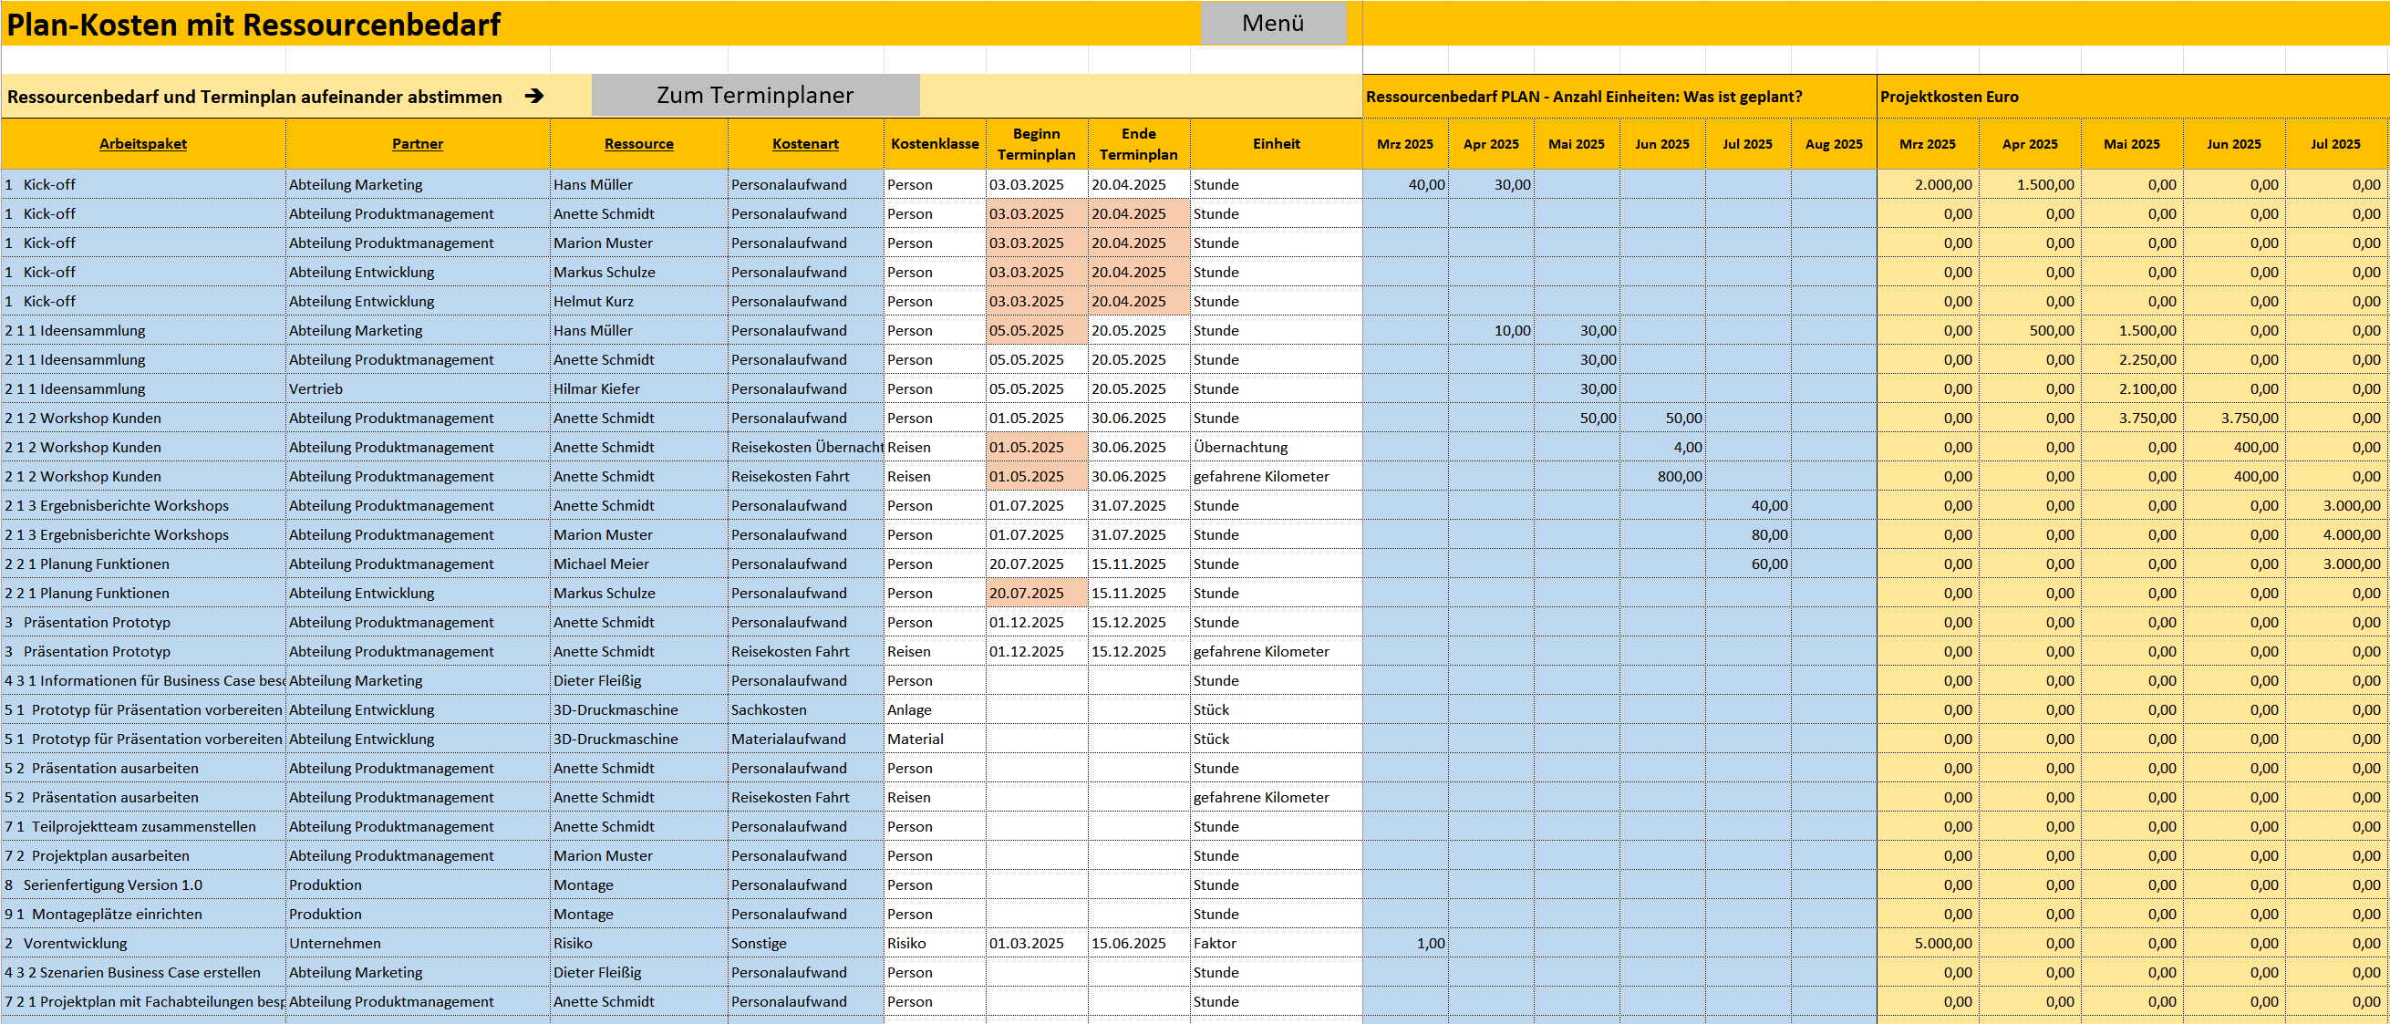Select Montage resource in Serienfertigung row
This screenshot has height=1024, width=2390.
[x=638, y=884]
